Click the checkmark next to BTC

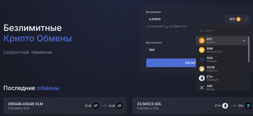coord(244,41)
